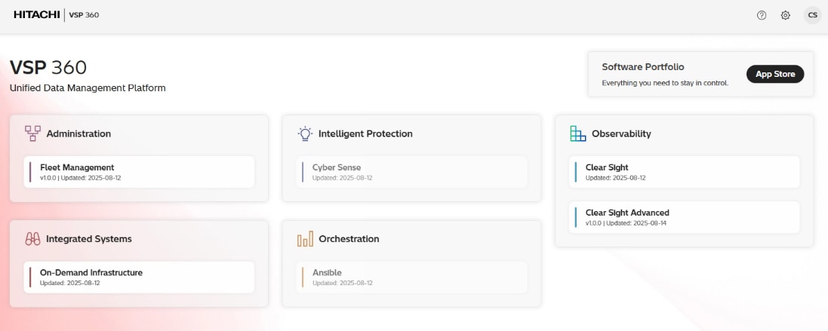Click the Orchestration bar chart icon
This screenshot has height=331, width=828.
point(305,239)
